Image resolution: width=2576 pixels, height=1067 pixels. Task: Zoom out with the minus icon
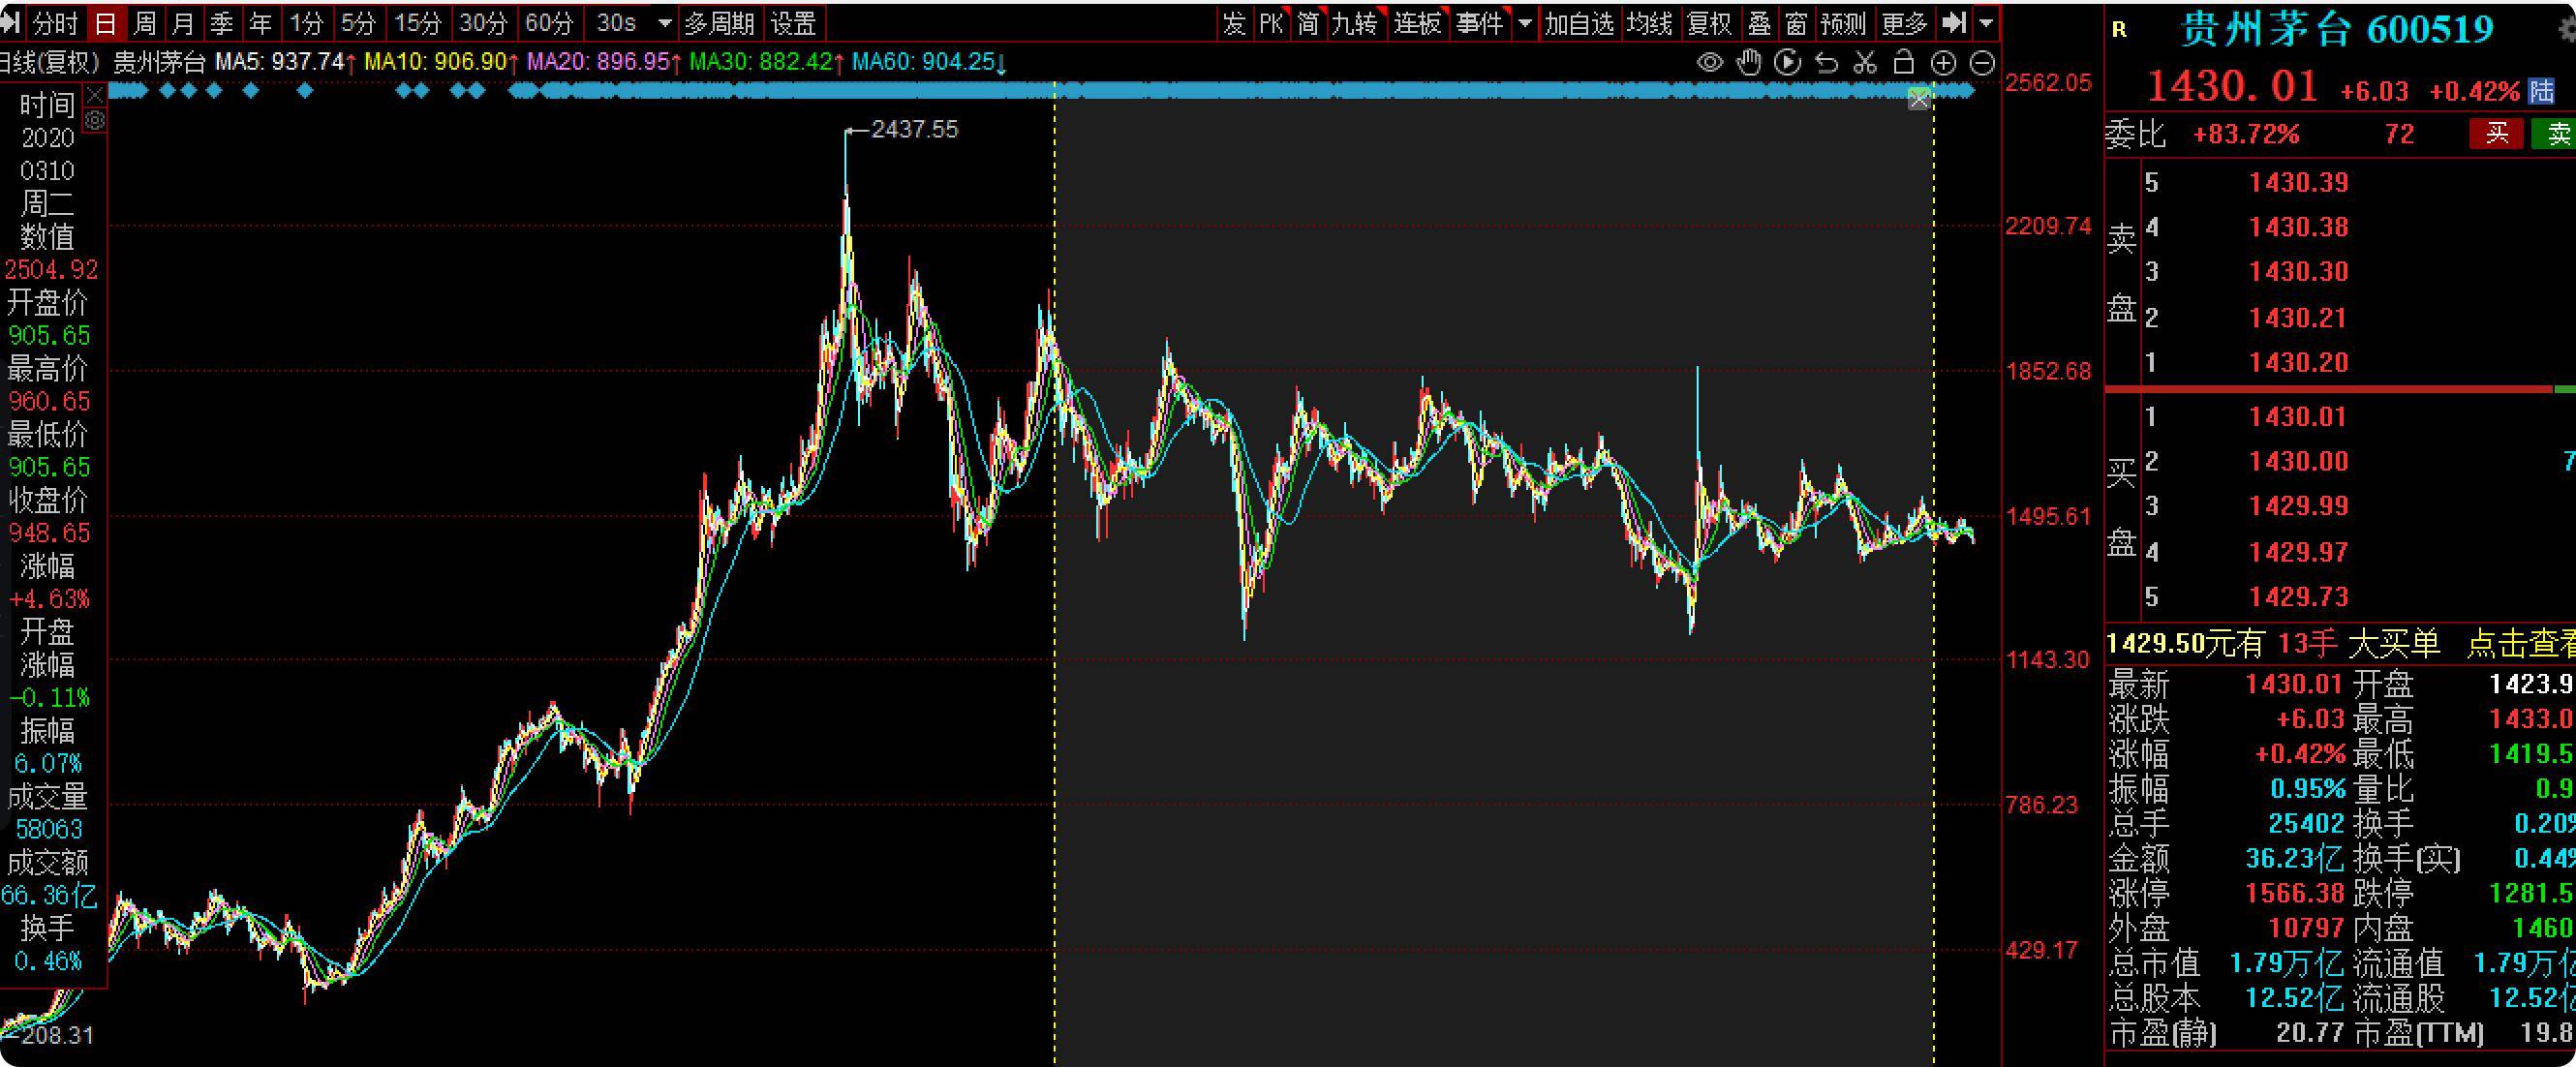(x=1982, y=63)
